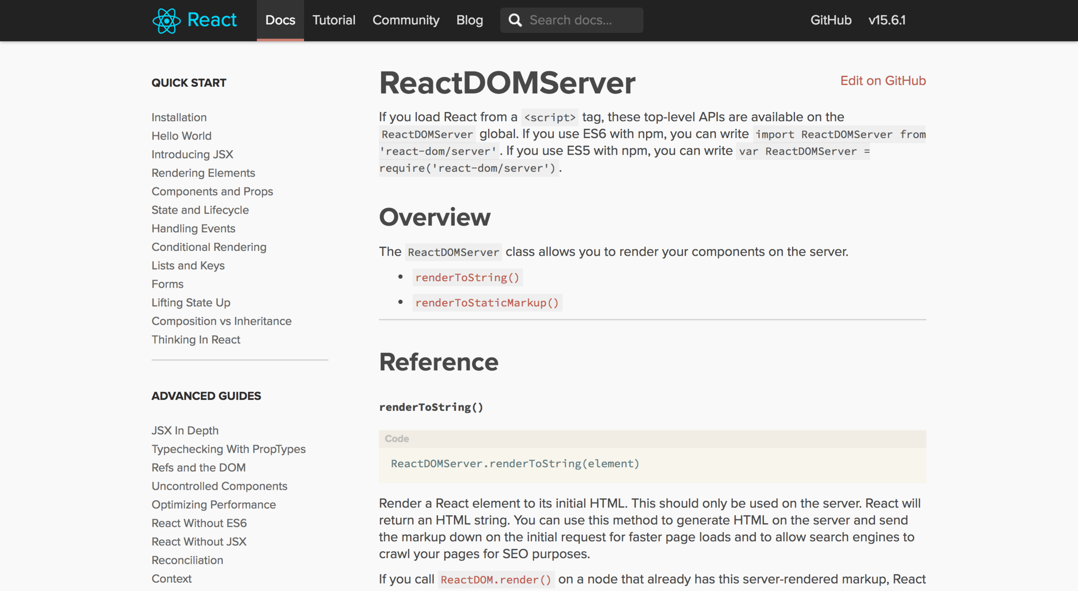The image size is (1078, 591).
Task: Open the Tutorial navigation tab
Action: click(333, 20)
